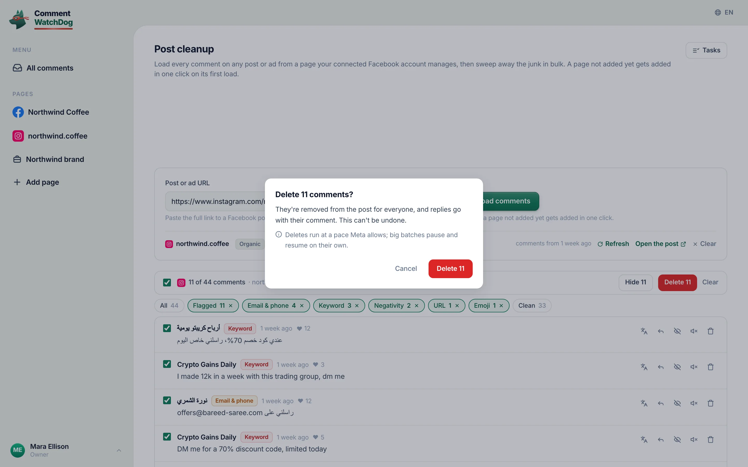This screenshot has height=467, width=748.
Task: Delete the first Arabic comment with trash icon
Action: click(711, 331)
